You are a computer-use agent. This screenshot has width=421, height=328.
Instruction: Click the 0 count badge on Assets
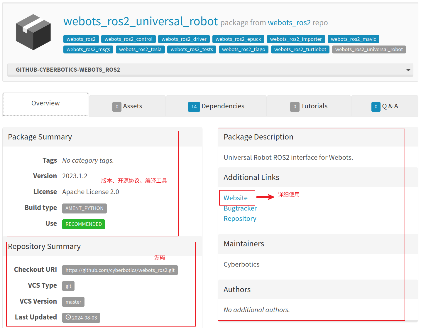pos(117,107)
